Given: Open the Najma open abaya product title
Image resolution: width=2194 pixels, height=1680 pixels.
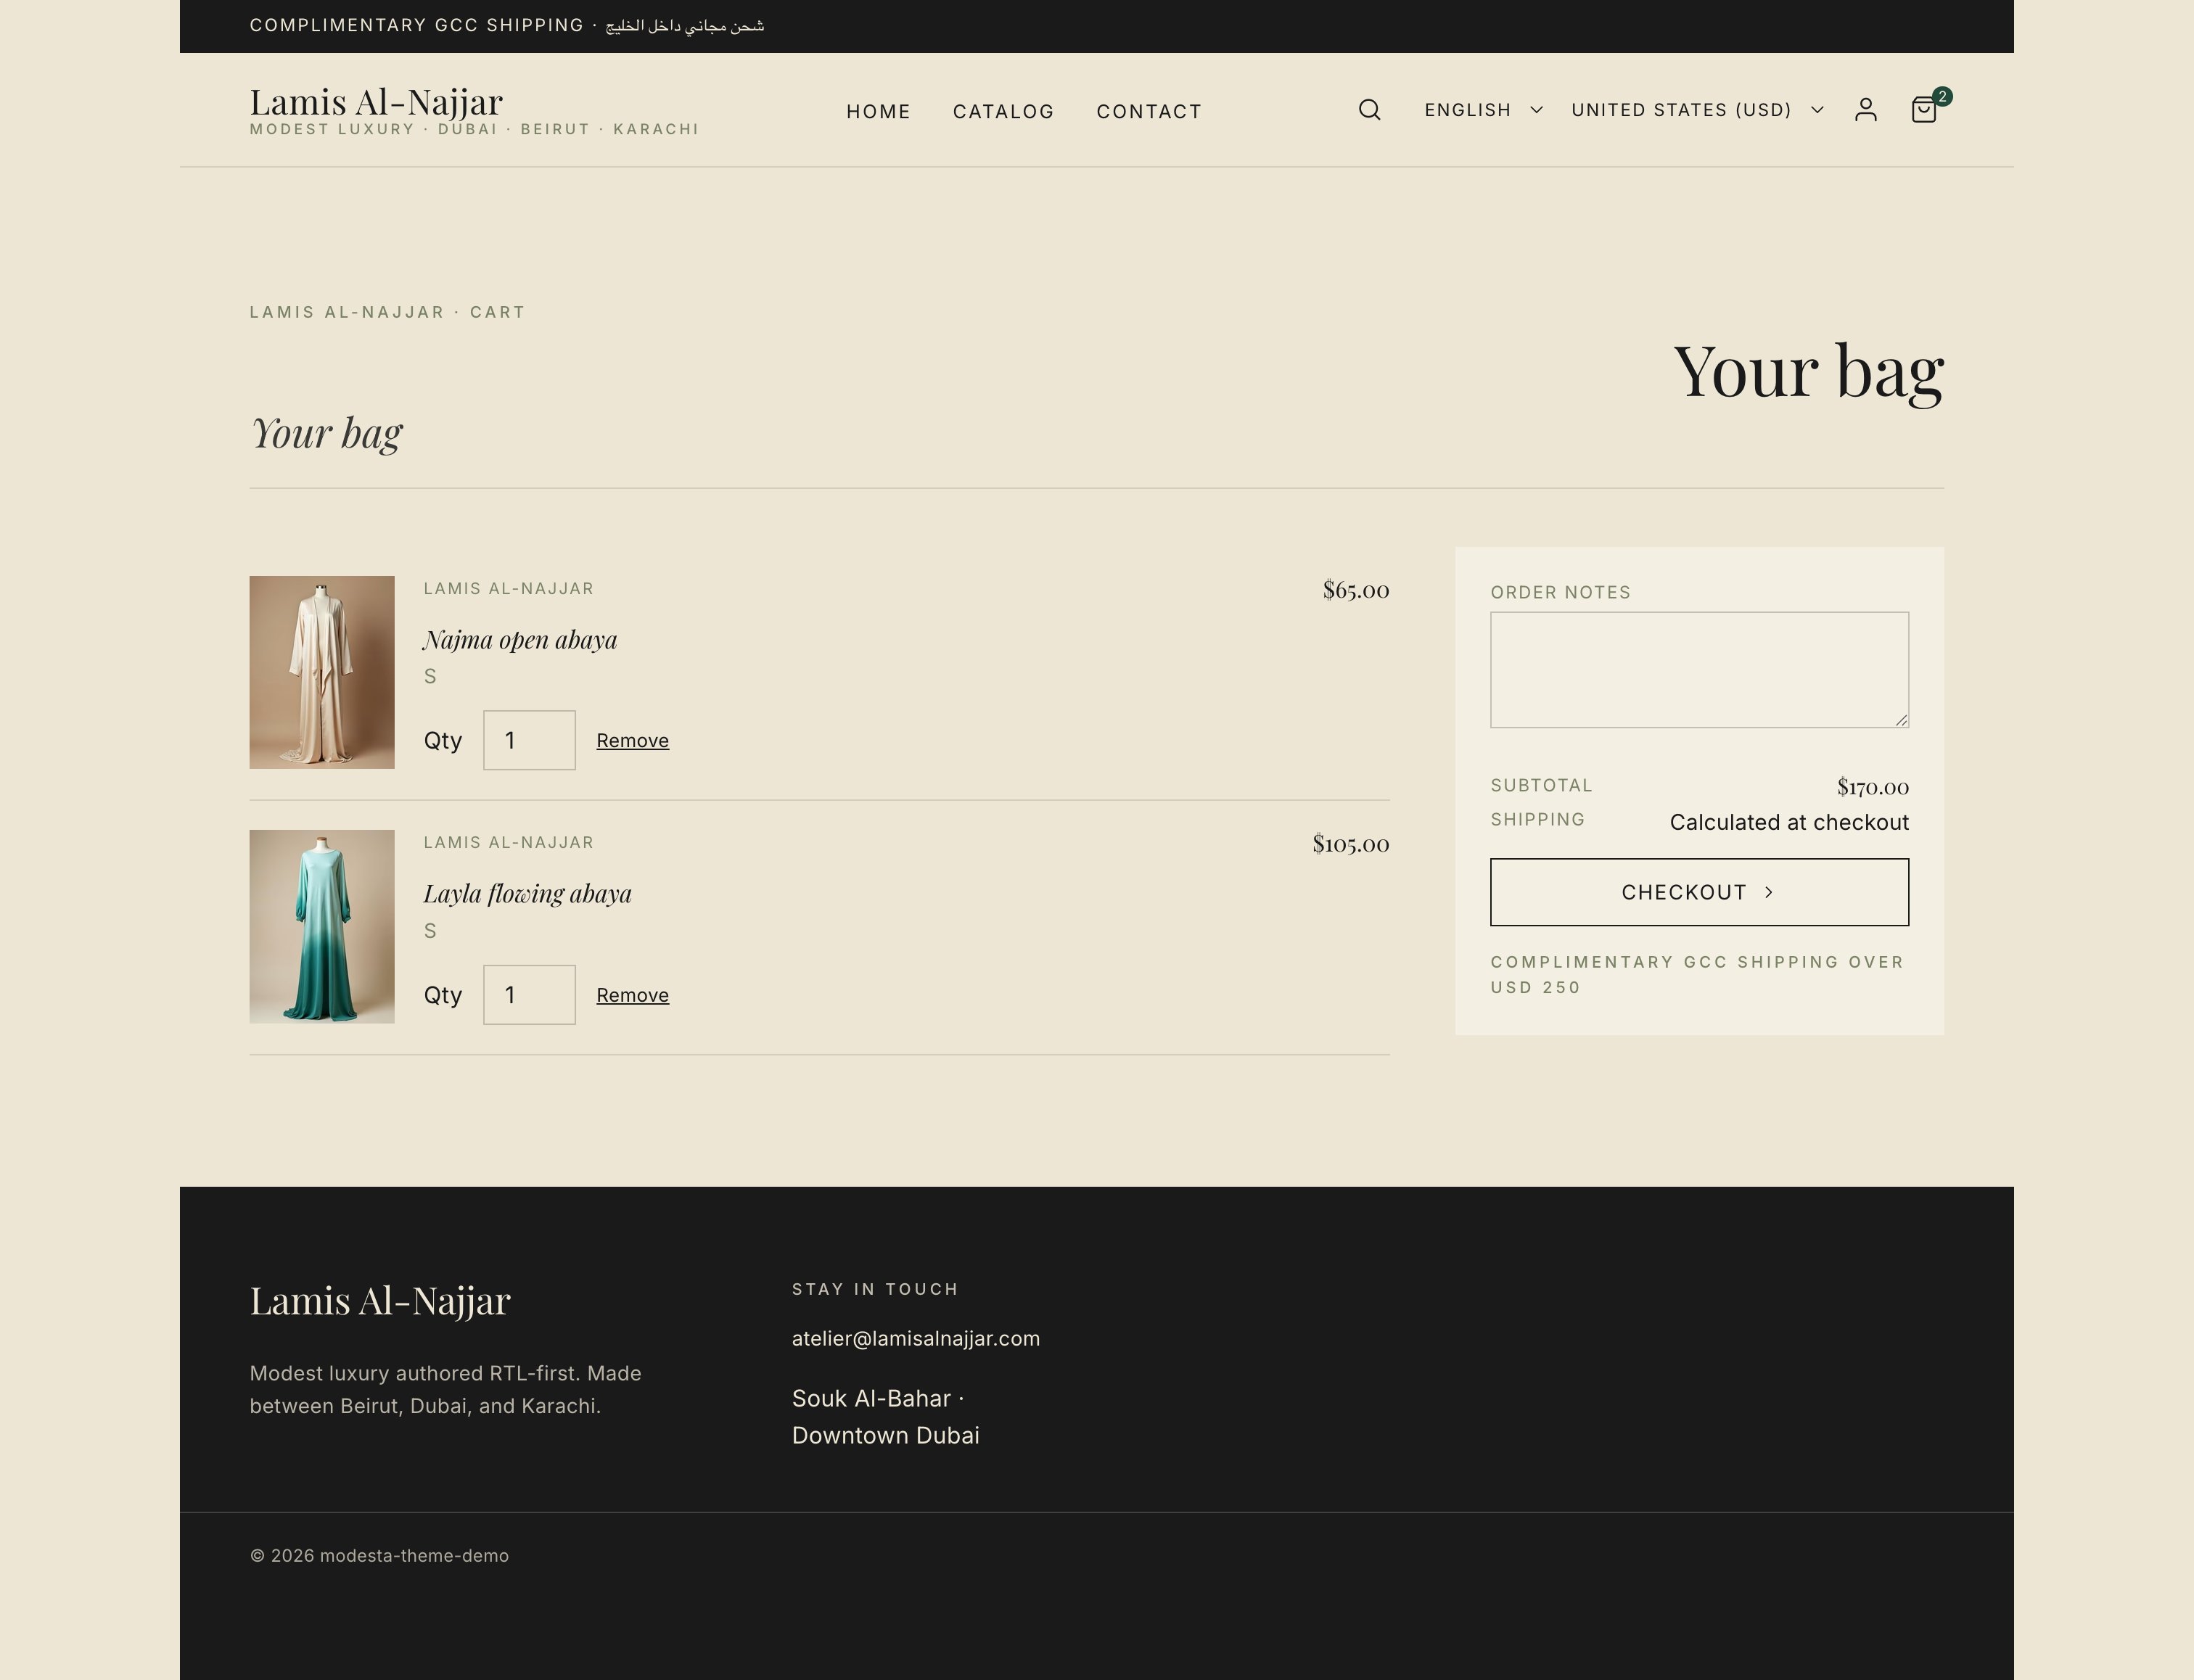Looking at the screenshot, I should click(x=520, y=640).
